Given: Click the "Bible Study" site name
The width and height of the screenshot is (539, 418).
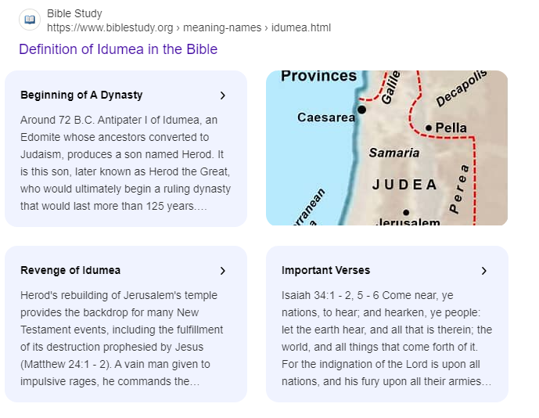Looking at the screenshot, I should click(74, 13).
